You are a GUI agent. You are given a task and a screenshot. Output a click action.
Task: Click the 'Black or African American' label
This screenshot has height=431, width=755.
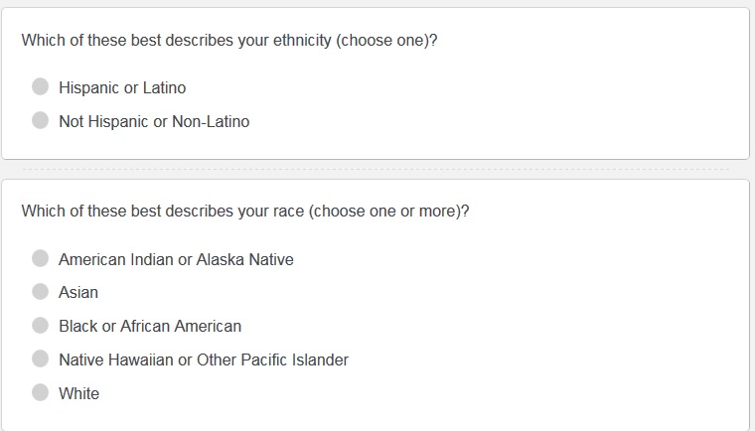150,327
